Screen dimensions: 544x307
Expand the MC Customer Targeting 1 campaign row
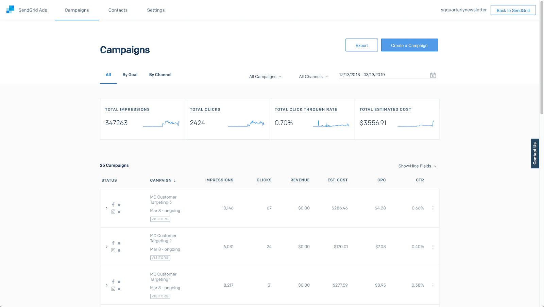point(106,285)
